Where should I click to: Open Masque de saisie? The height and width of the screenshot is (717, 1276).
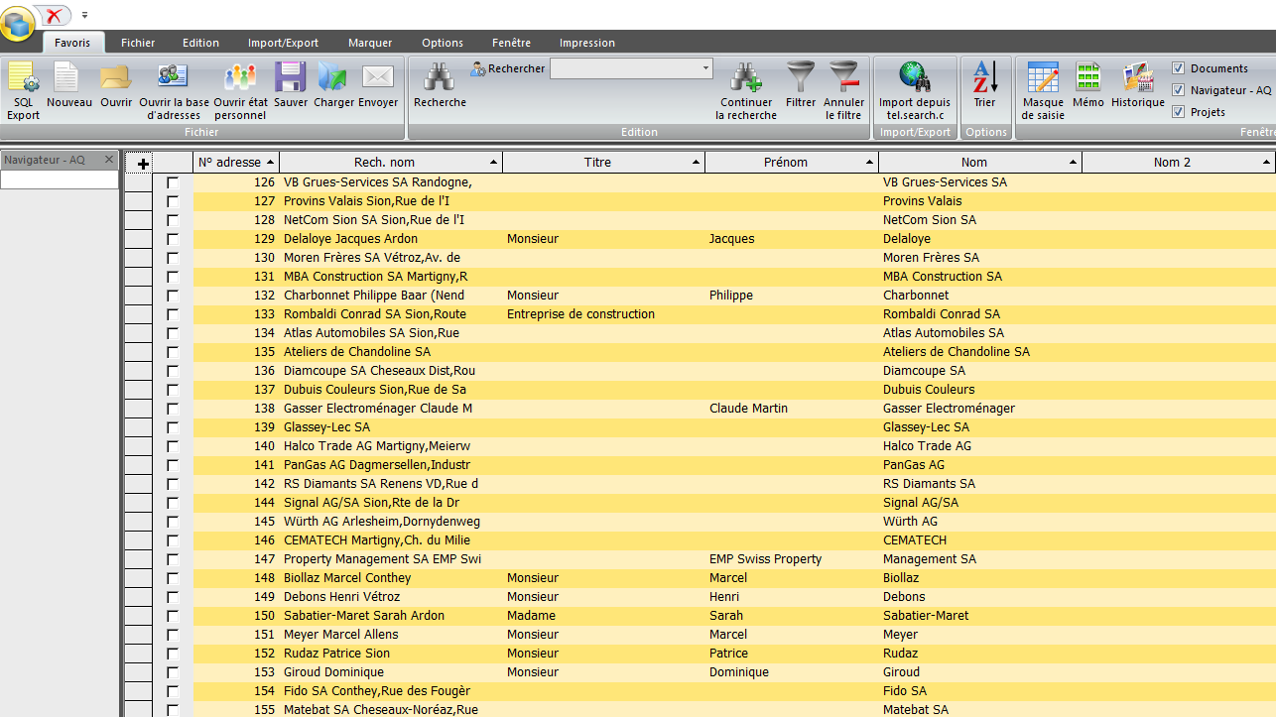(x=1043, y=91)
